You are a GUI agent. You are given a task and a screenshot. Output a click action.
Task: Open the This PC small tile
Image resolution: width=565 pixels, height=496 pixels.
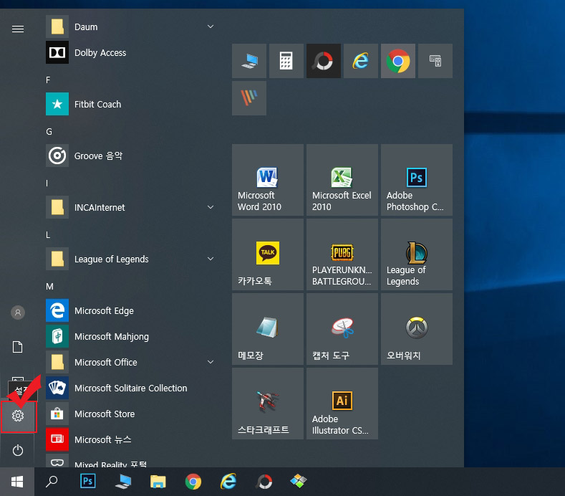click(x=249, y=61)
